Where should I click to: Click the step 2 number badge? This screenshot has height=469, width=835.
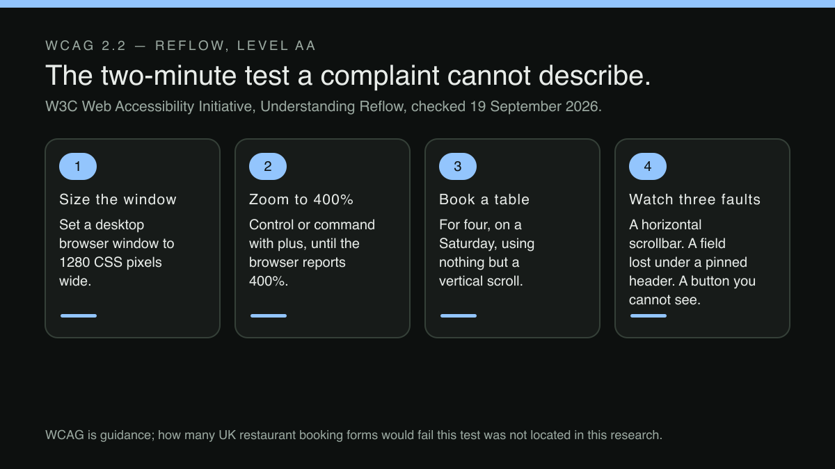(x=268, y=167)
